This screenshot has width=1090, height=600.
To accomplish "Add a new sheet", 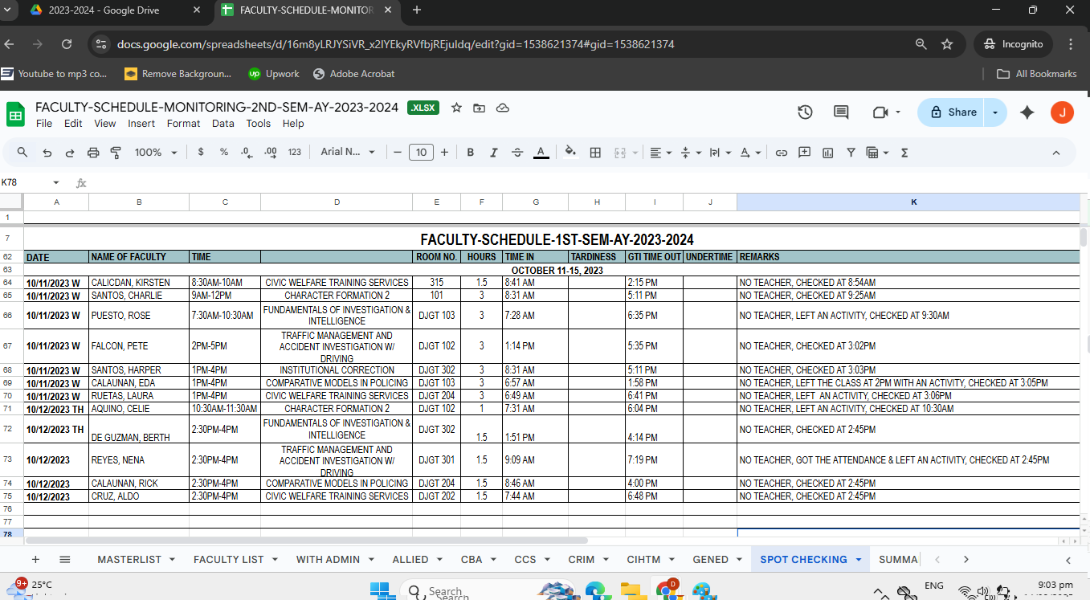I will pos(35,559).
